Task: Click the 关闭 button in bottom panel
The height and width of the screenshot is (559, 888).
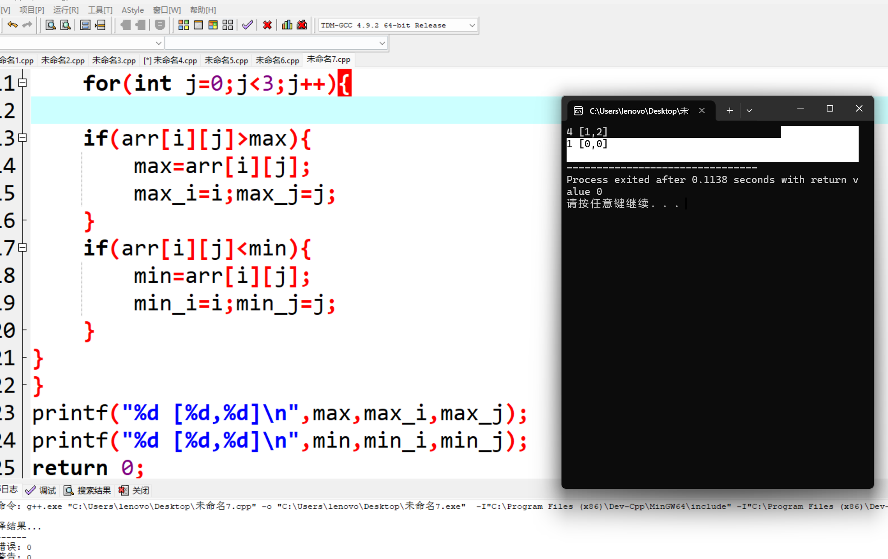Action: point(135,490)
